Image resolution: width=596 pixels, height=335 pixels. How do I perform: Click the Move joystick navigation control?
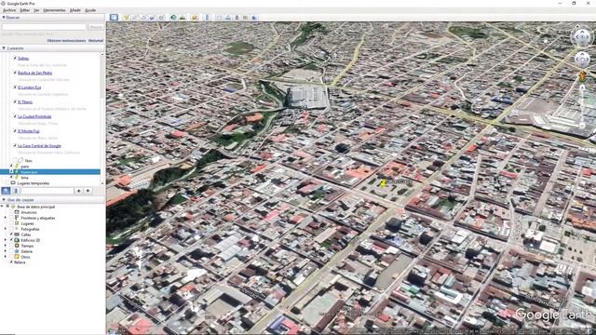582,60
